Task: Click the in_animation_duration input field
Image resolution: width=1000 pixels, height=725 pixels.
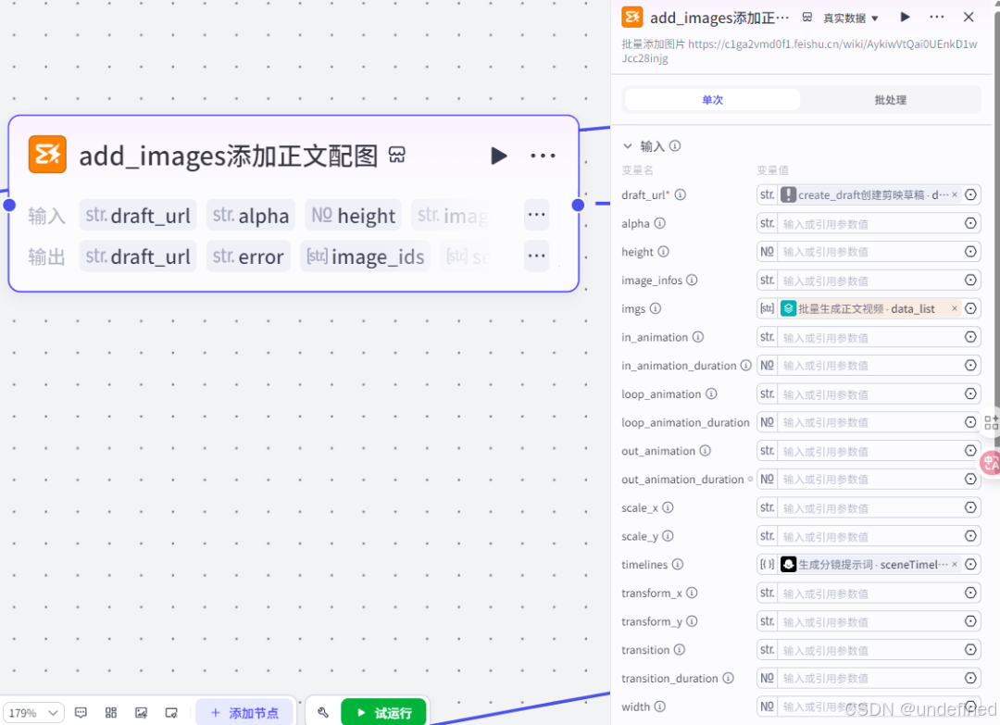Action: coord(869,366)
